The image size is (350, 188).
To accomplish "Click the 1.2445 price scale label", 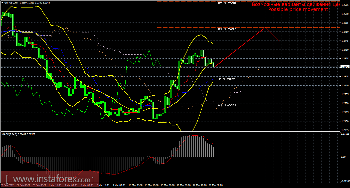I will (345, 41).
